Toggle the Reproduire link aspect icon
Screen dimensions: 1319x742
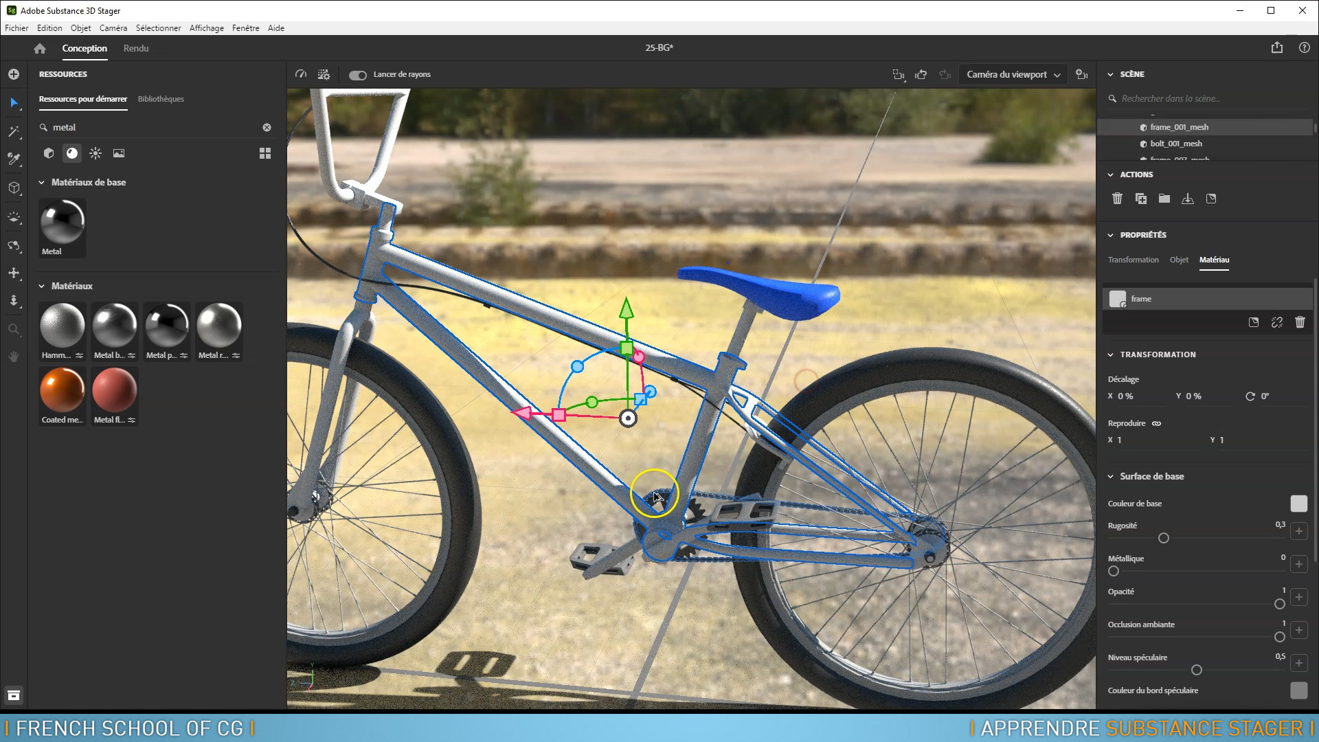click(x=1156, y=423)
